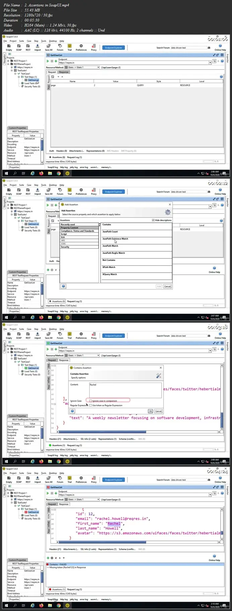Switch to Request tab in the 00:04:24 frame
The image size is (232, 611).
(x=52, y=504)
